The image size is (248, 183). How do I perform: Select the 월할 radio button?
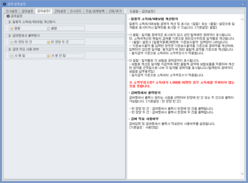point(48,29)
